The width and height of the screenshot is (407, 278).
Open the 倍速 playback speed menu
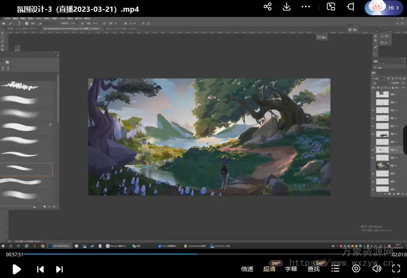click(x=247, y=269)
